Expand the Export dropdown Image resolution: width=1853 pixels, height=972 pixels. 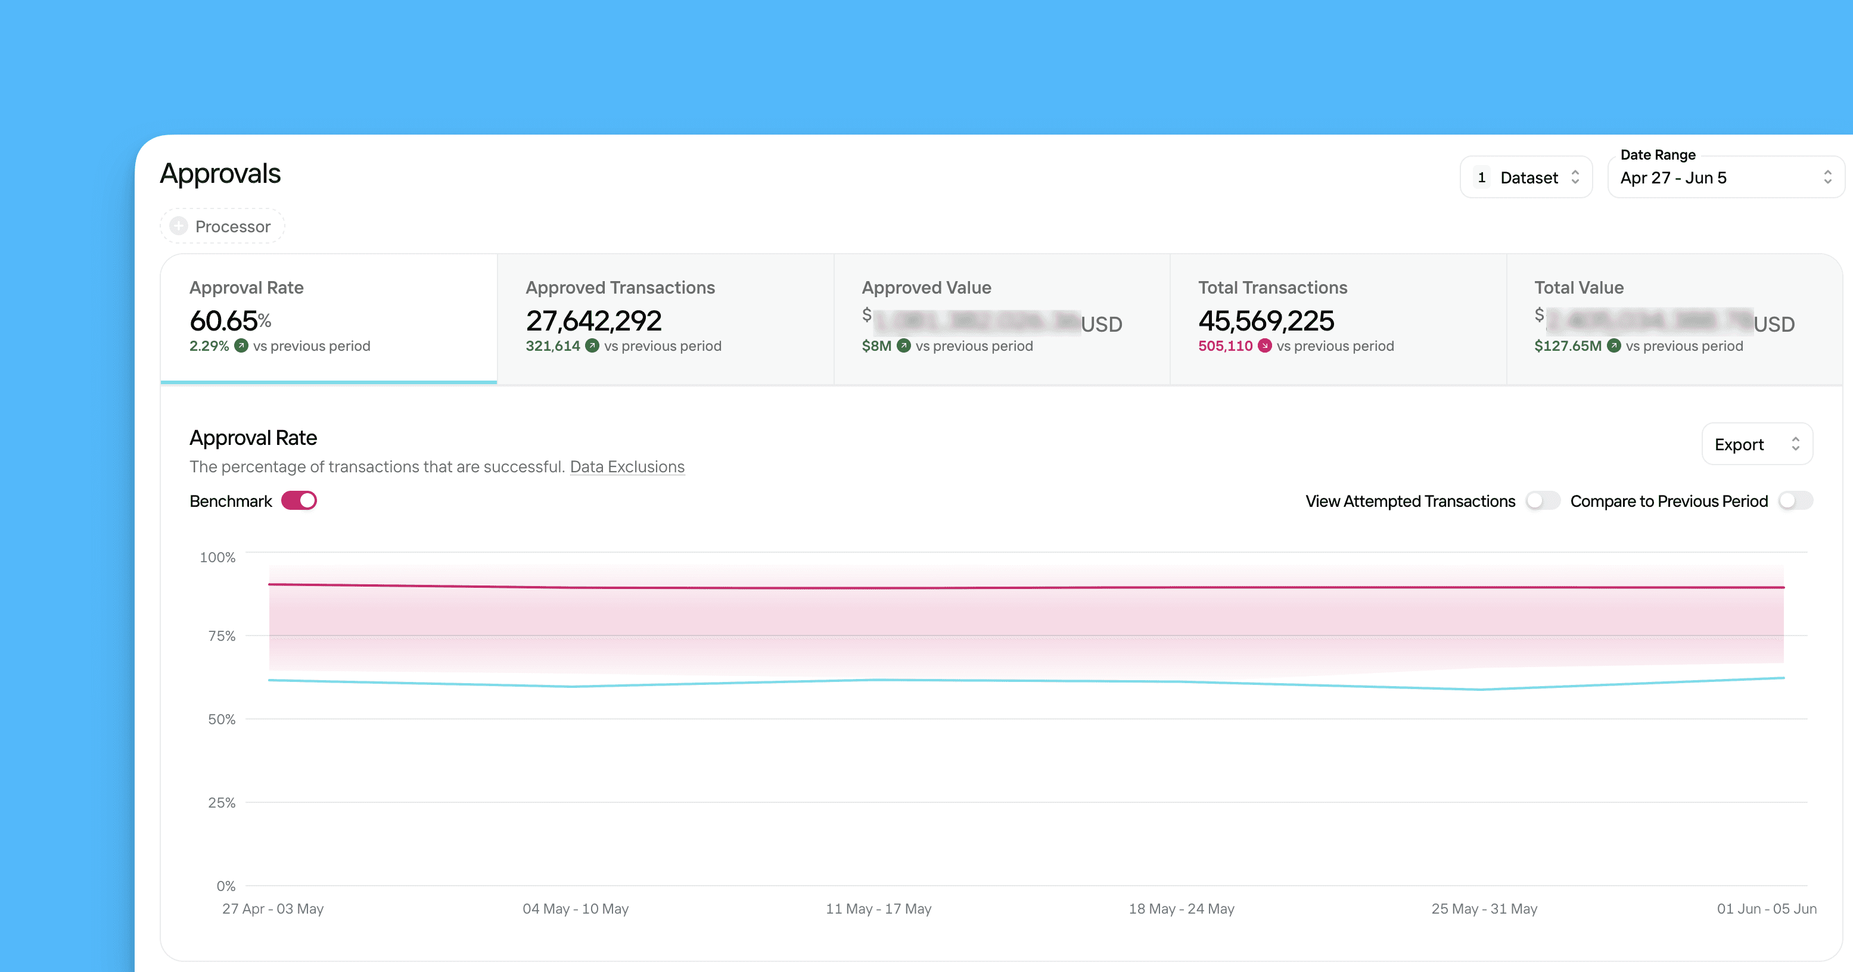[1757, 444]
